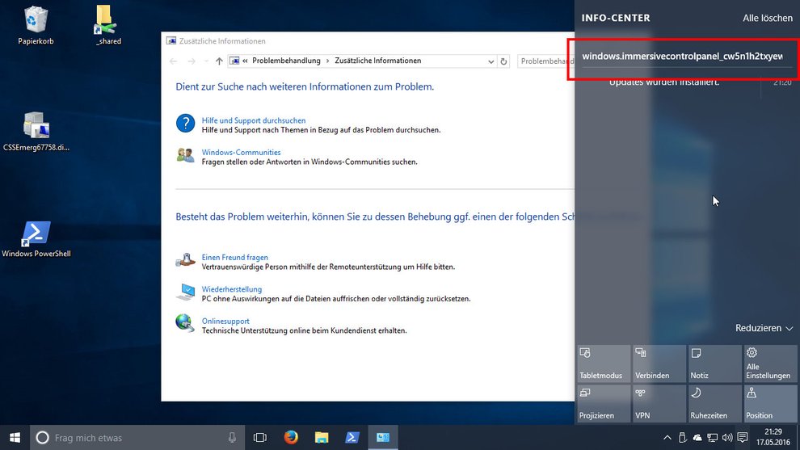This screenshot has height=450, width=800.
Task: Open the Windows-Communities link
Action: click(241, 152)
